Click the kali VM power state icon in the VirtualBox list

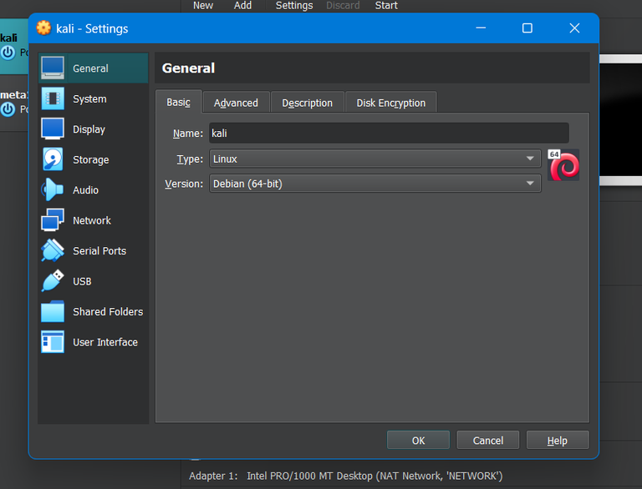click(x=8, y=53)
